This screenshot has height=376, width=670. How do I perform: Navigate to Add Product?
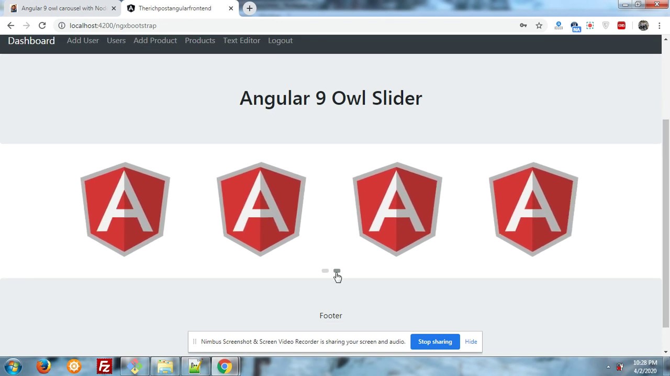coord(155,40)
